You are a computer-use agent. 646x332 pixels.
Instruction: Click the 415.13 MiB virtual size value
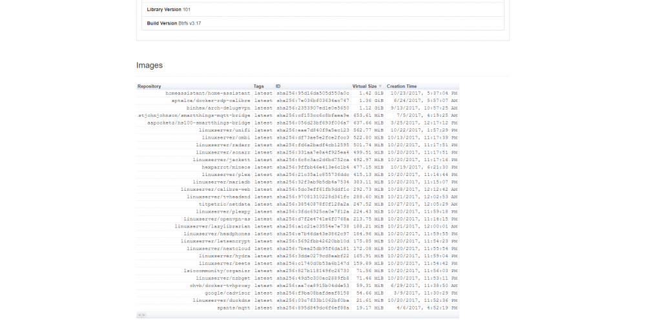click(368, 175)
